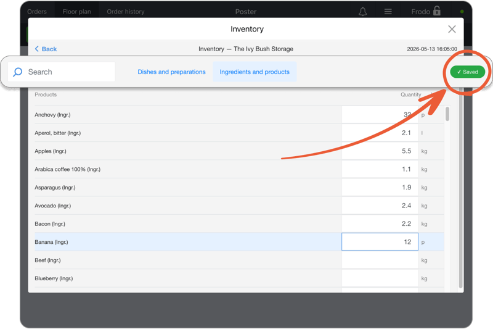Open the hamburger menu icon
Viewport: 493px width, 329px height.
pos(388,12)
